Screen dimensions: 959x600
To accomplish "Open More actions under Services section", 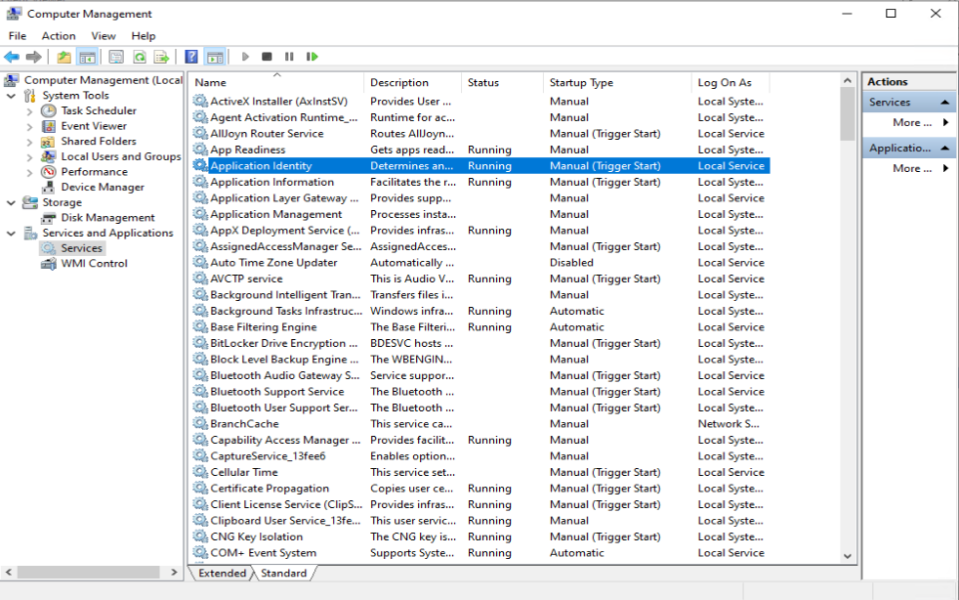I will point(912,122).
